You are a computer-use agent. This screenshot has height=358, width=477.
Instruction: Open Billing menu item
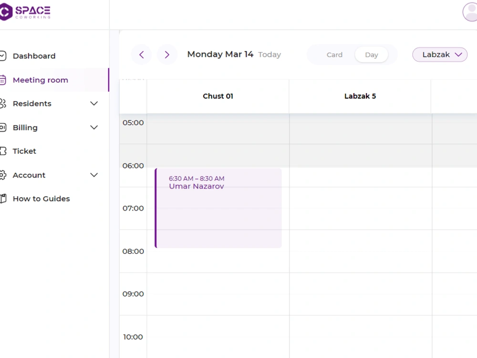coord(25,127)
